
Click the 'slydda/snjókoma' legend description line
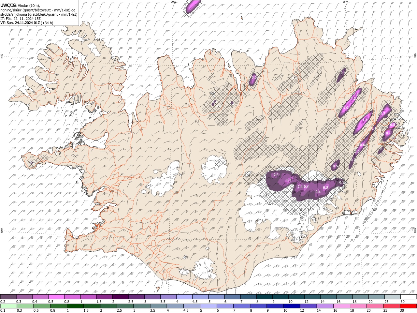[38, 14]
